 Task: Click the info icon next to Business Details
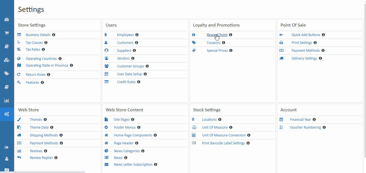[x=54, y=35]
